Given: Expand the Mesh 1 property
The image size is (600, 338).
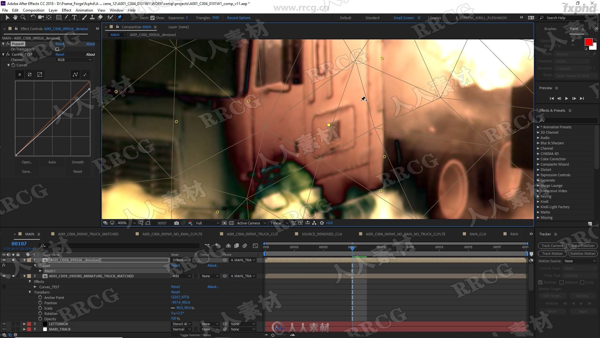Looking at the screenshot, I should [40, 271].
